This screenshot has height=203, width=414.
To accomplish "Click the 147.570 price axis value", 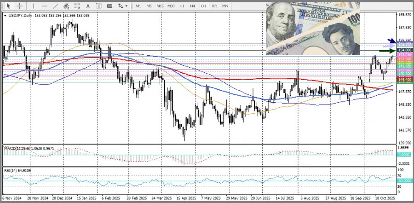I will [x=404, y=92].
